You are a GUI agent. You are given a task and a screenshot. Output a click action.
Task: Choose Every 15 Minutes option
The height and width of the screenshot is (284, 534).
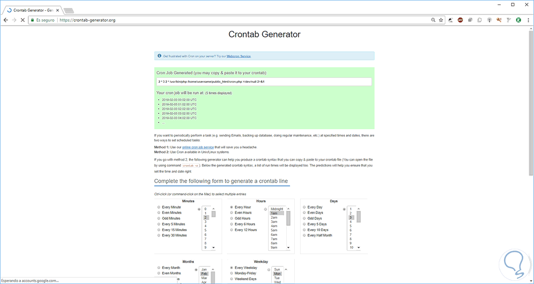[x=159, y=230]
